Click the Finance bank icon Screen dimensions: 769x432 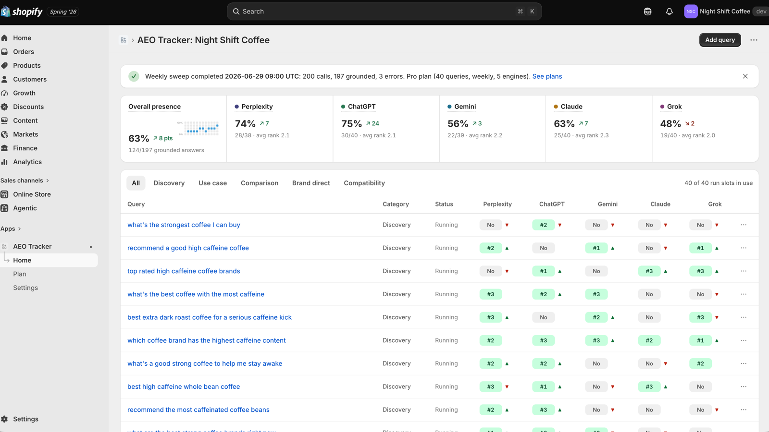pyautogui.click(x=5, y=148)
